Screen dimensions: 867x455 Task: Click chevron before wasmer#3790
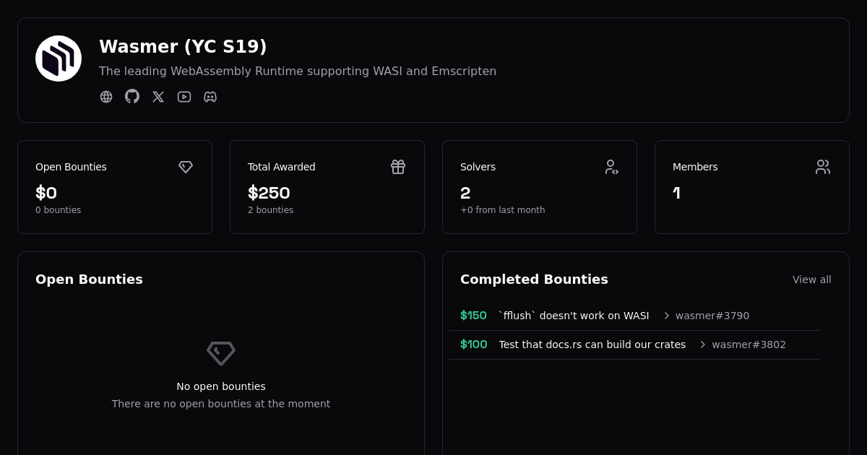click(x=666, y=316)
